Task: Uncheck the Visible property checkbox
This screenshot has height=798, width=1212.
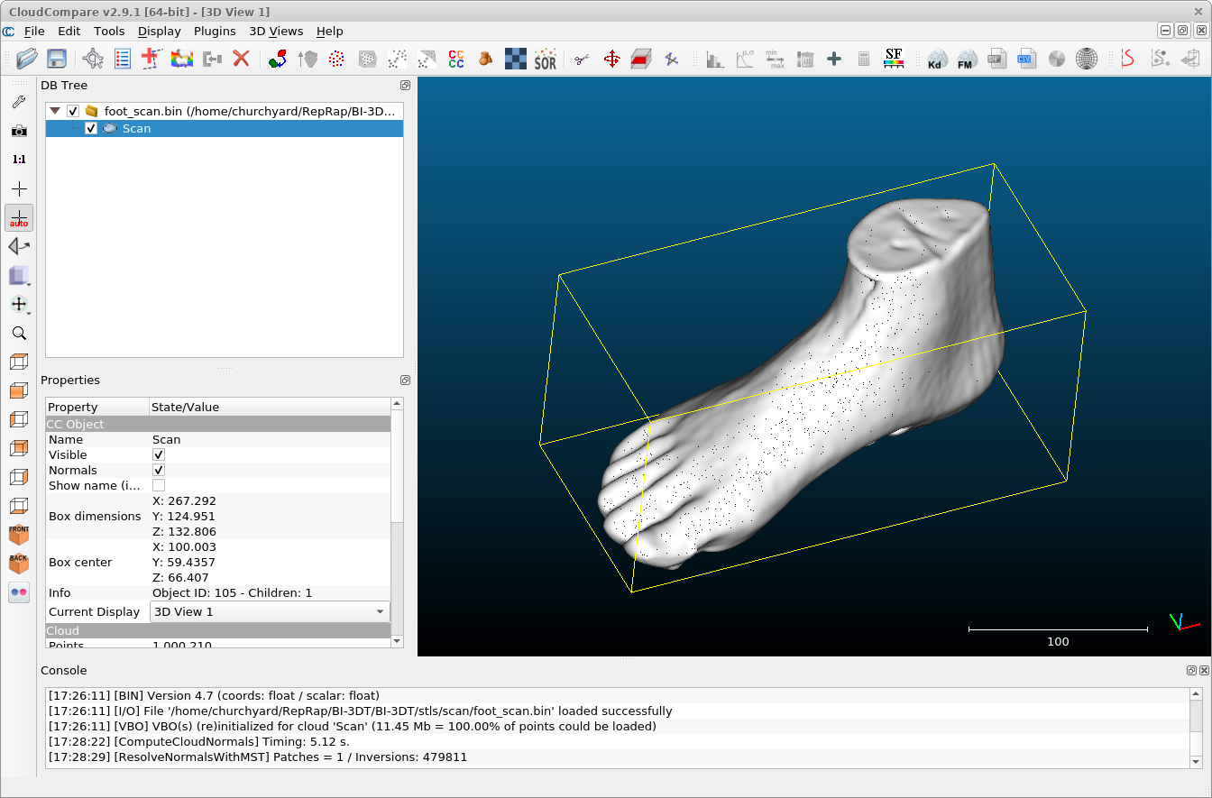Action: pyautogui.click(x=159, y=455)
